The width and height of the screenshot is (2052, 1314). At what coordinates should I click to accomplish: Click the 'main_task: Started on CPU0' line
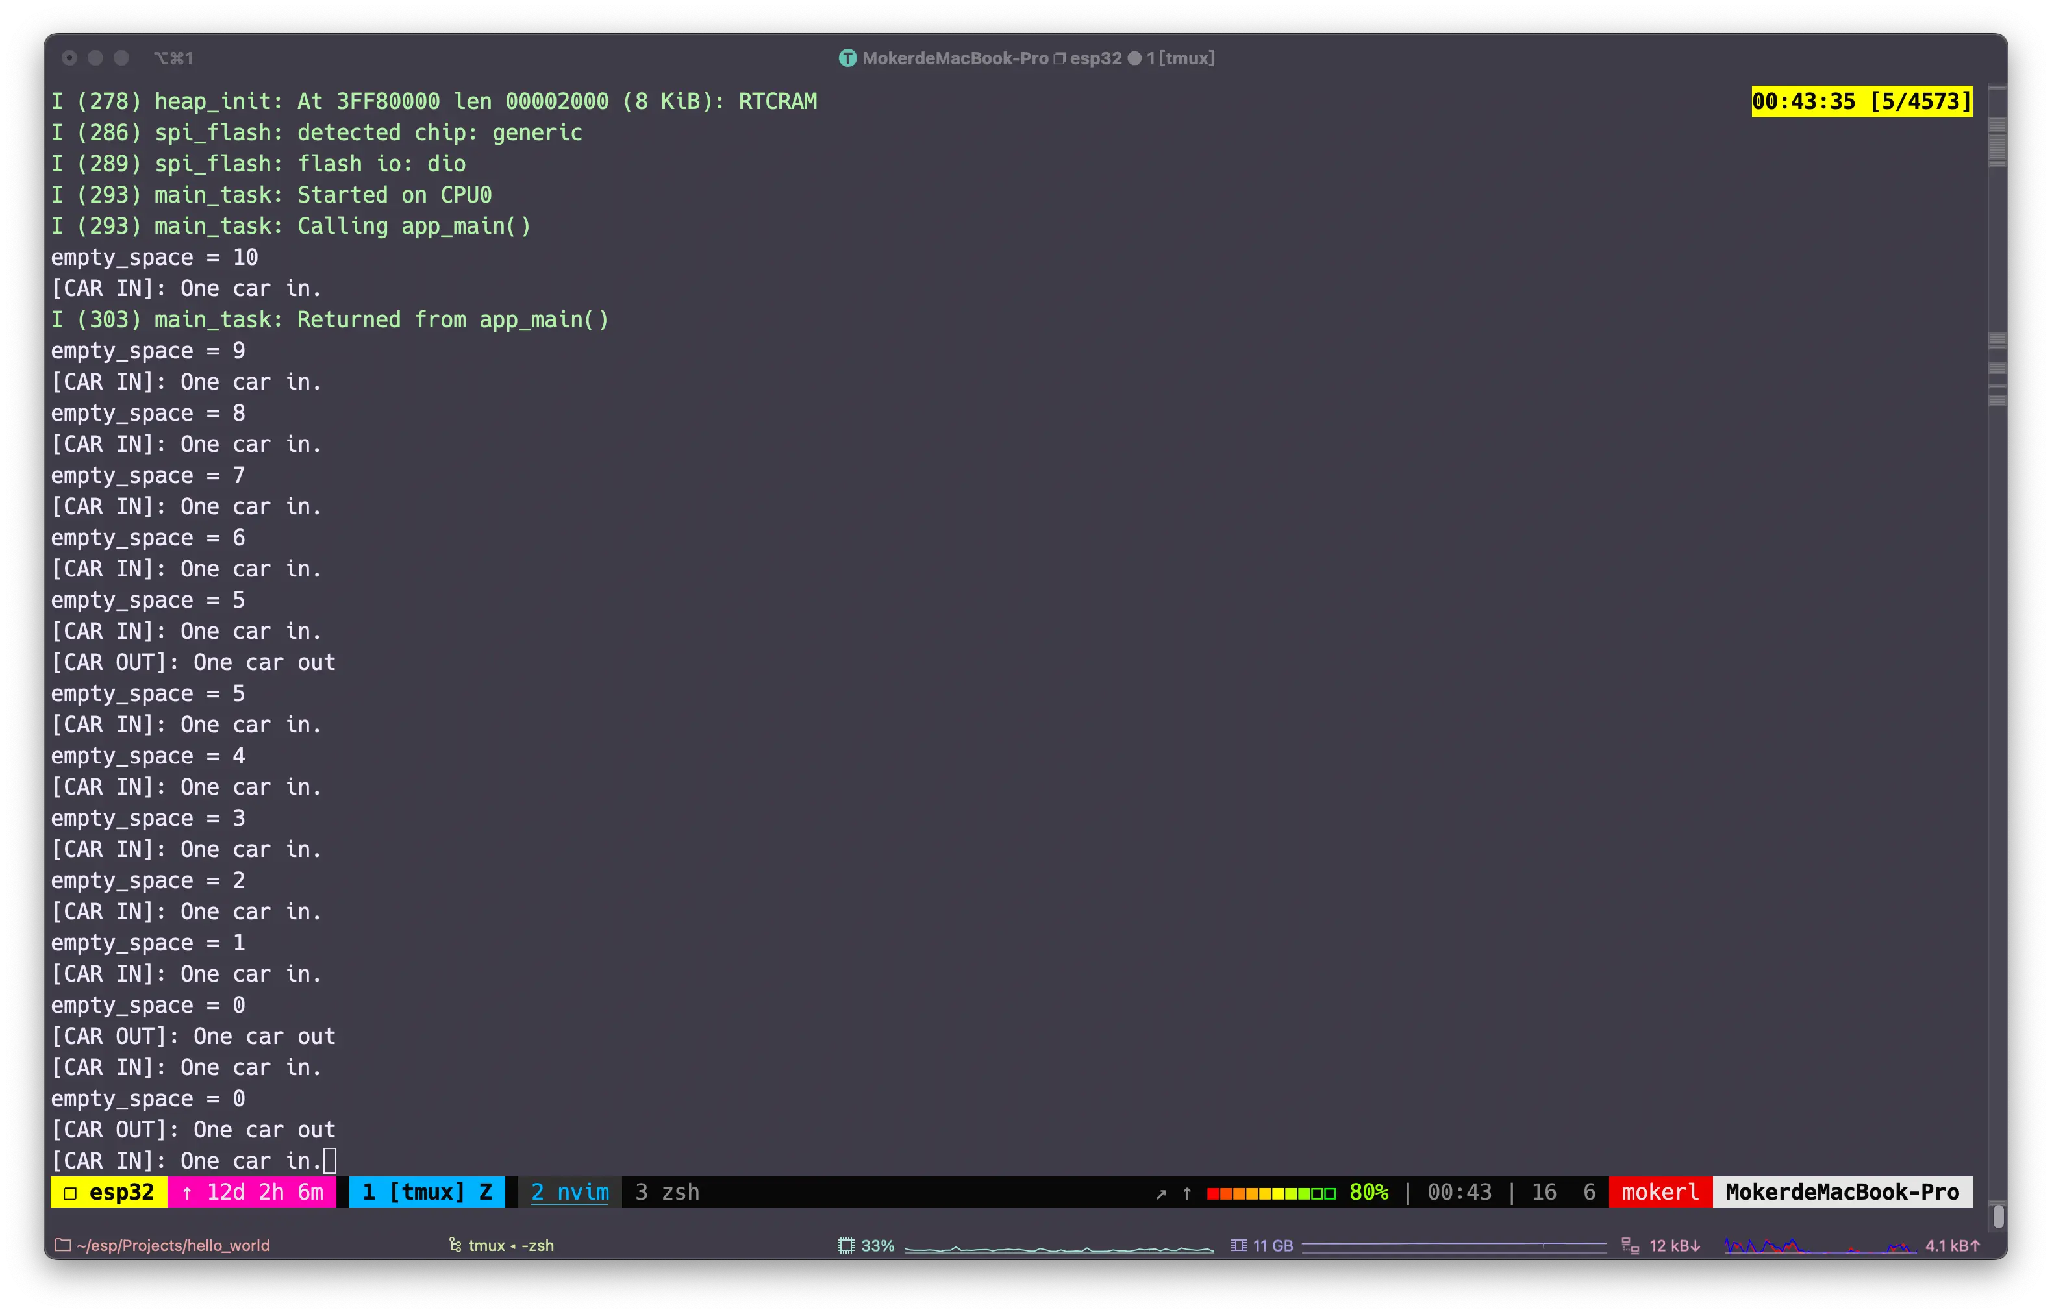point(271,195)
